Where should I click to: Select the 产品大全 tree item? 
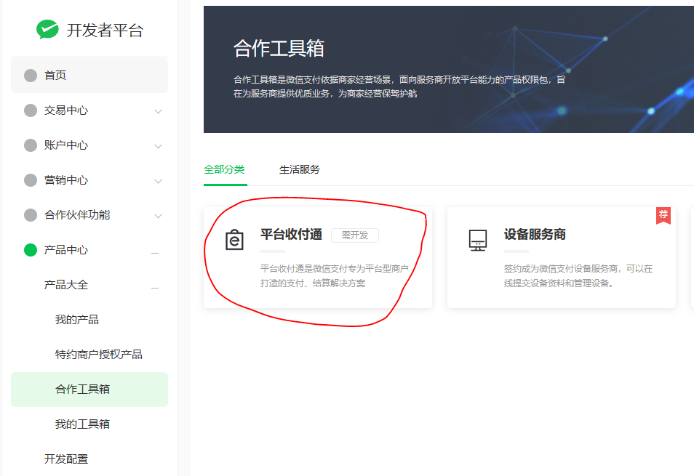point(89,285)
